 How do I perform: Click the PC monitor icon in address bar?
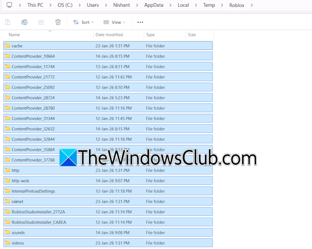[9, 5]
